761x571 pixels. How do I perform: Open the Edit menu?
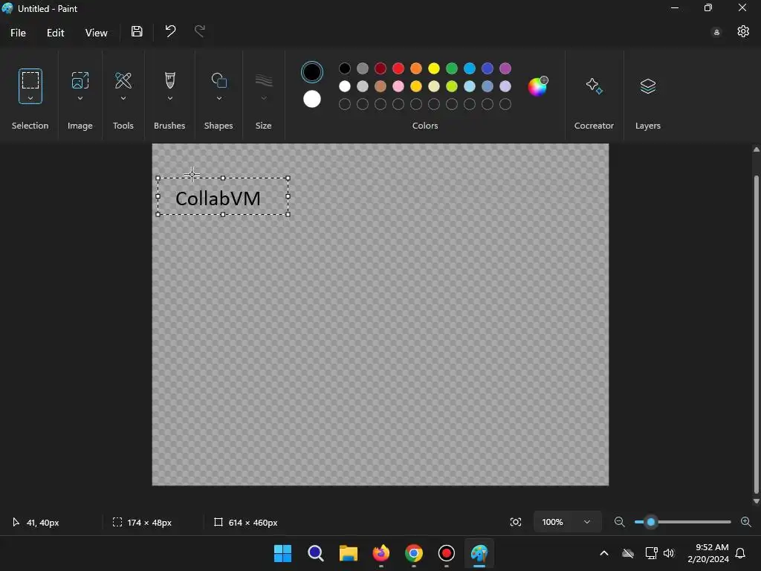[x=55, y=33]
